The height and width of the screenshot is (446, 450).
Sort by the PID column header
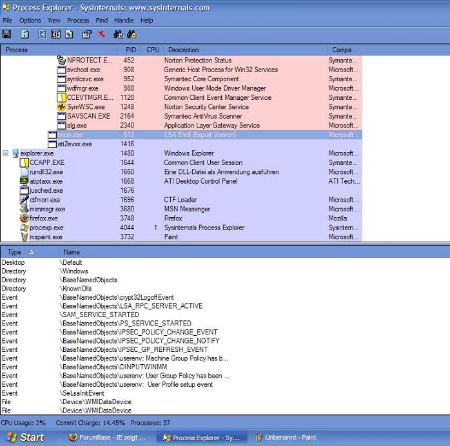coord(129,50)
